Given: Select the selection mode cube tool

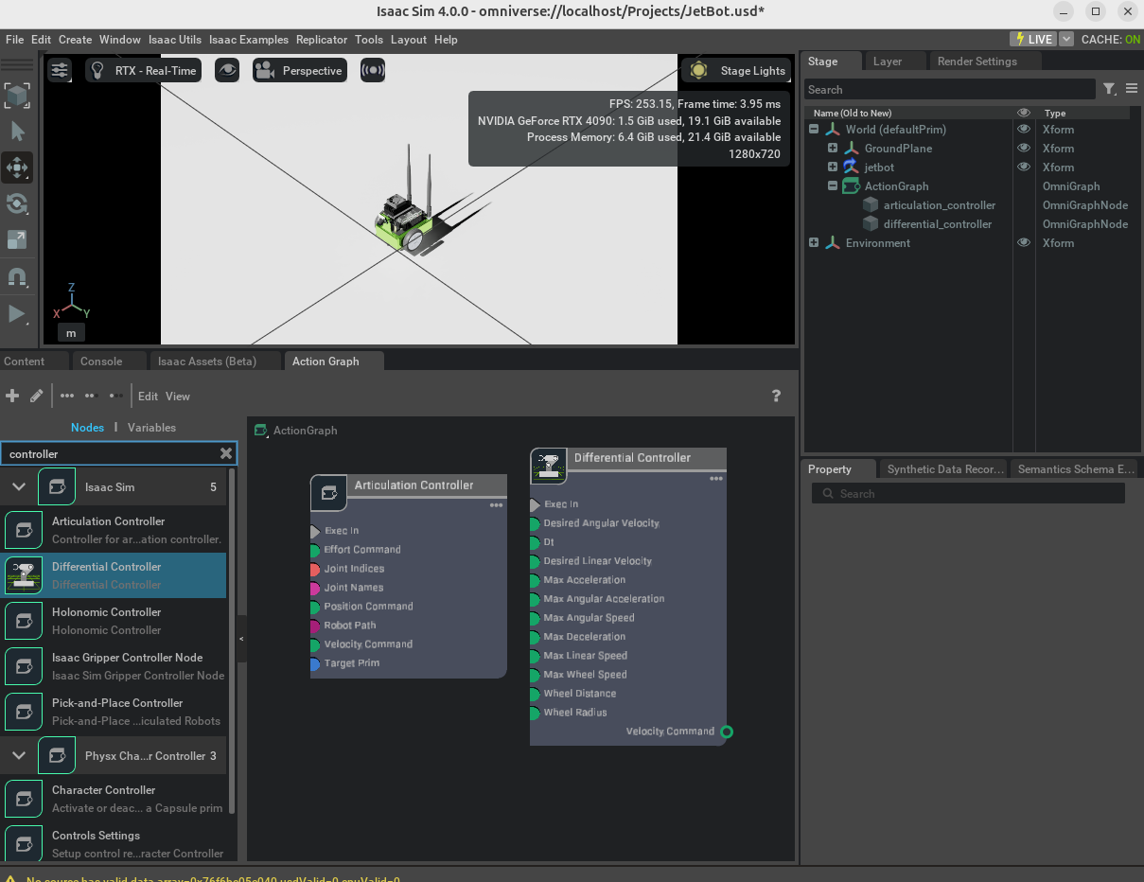Looking at the screenshot, I should (x=17, y=96).
